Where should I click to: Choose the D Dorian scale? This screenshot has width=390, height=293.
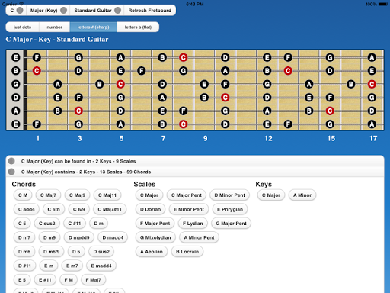150,209
